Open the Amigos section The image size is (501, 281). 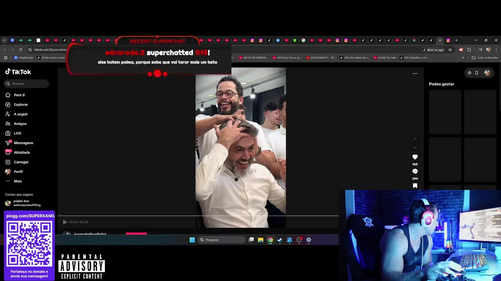tap(16, 124)
